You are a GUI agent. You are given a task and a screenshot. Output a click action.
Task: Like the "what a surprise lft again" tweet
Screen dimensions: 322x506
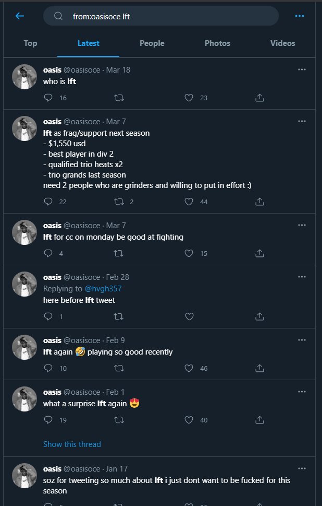point(190,420)
